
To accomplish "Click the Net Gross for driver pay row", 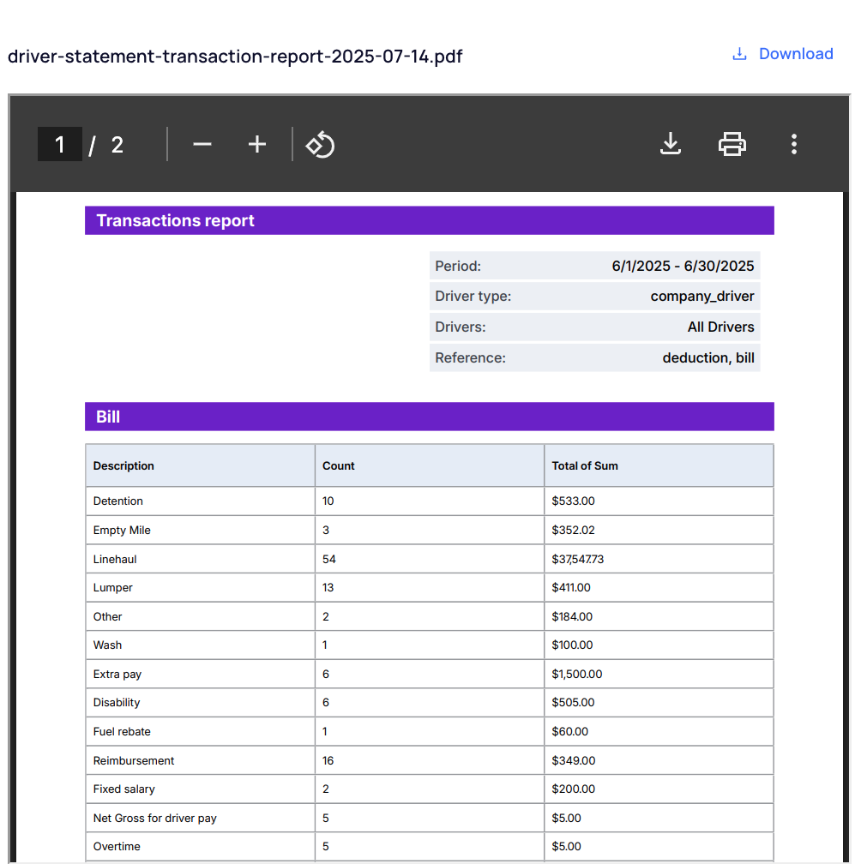I will (x=430, y=818).
